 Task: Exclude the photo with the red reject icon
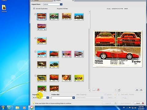(98, 90)
